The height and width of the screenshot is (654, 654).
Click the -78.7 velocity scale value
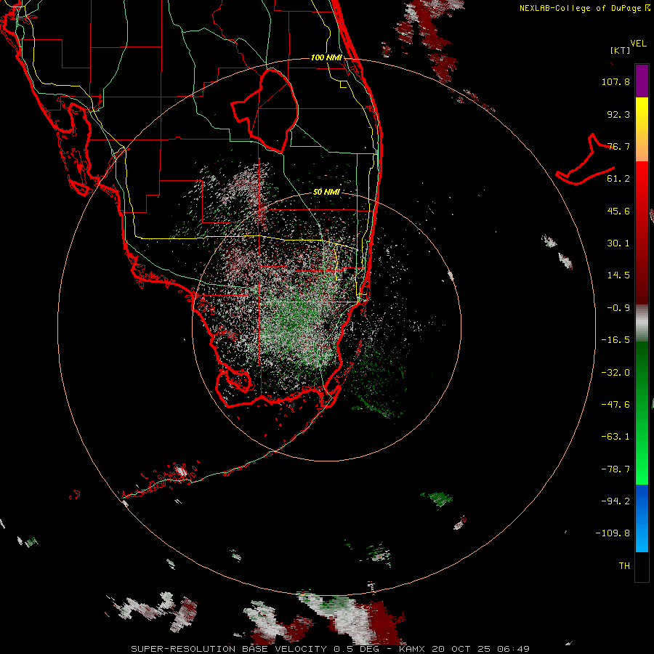[615, 469]
